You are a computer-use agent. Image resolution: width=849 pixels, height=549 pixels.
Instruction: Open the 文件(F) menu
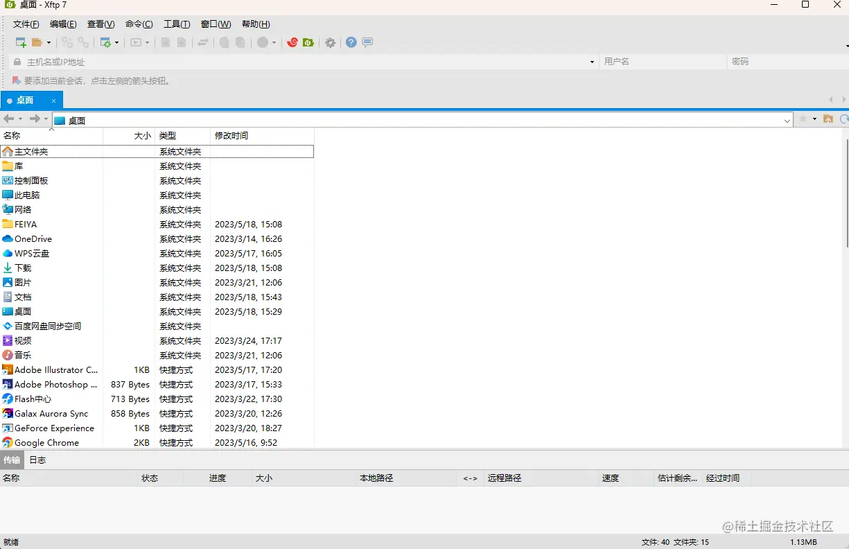[26, 24]
